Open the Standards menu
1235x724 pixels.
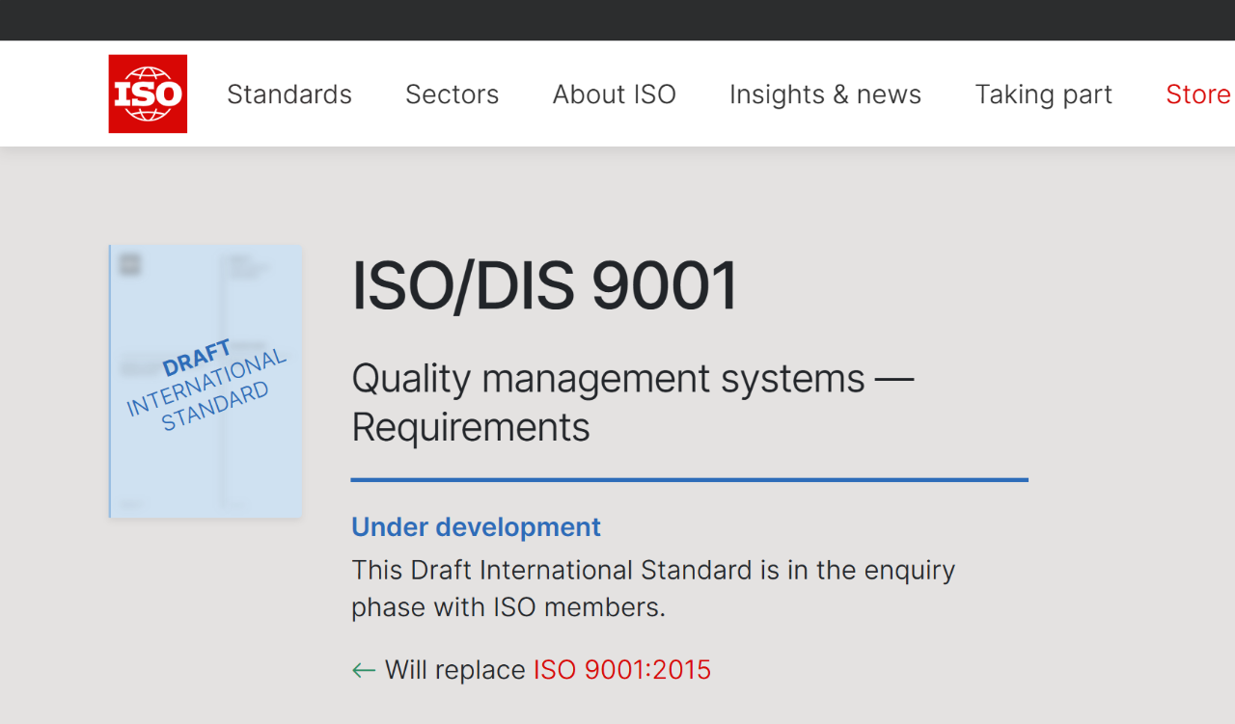tap(289, 94)
